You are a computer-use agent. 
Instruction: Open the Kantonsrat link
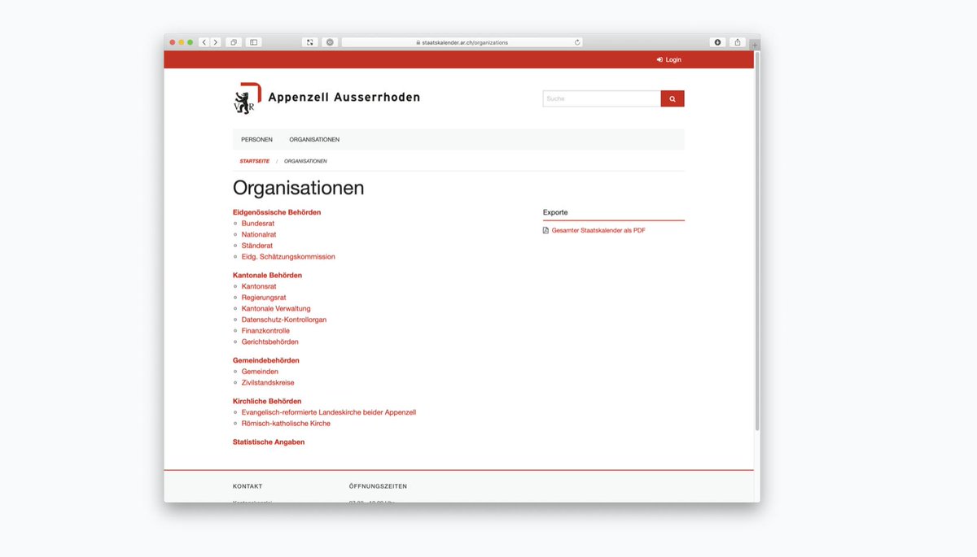(259, 286)
